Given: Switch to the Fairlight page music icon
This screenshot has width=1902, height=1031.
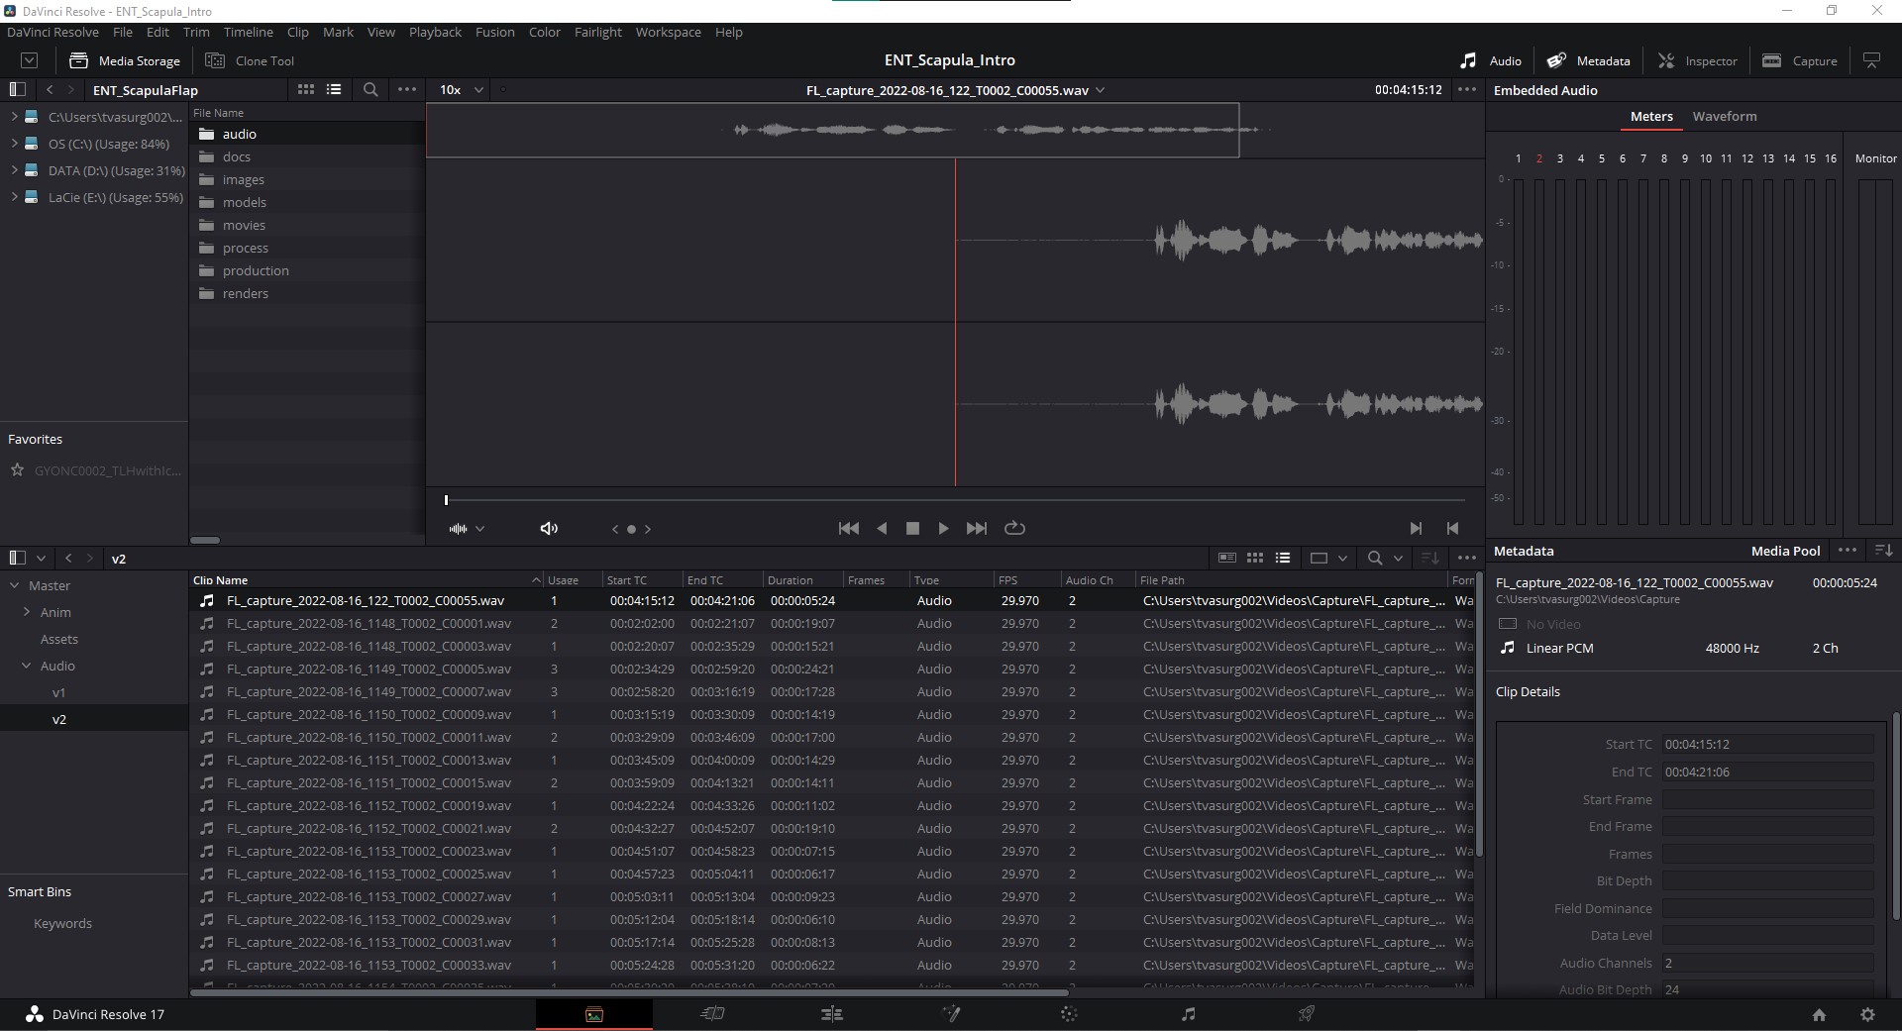Looking at the screenshot, I should pos(1189,1014).
